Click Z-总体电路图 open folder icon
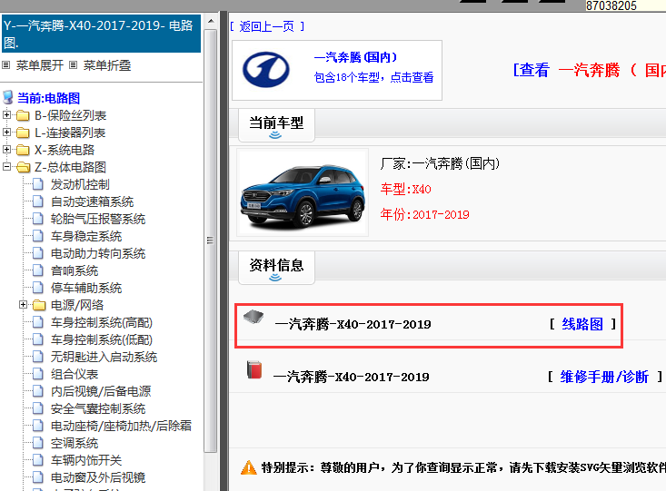The image size is (666, 491). pos(23,167)
